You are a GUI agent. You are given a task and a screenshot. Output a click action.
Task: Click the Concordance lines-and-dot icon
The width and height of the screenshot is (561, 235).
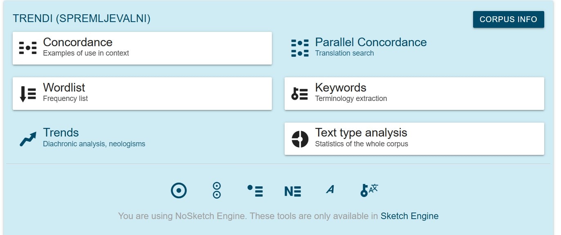point(28,48)
